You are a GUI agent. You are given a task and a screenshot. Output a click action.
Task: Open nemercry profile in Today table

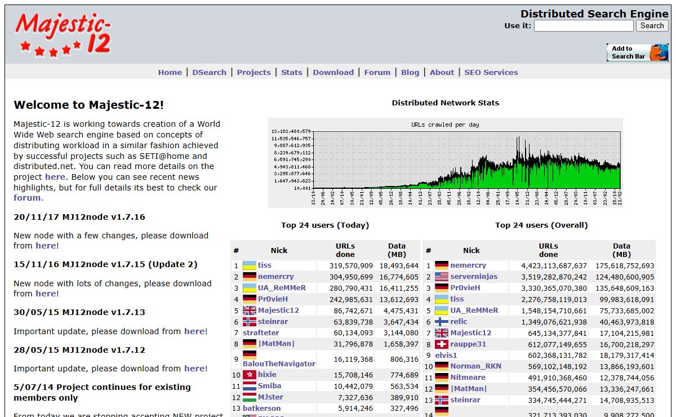(276, 277)
